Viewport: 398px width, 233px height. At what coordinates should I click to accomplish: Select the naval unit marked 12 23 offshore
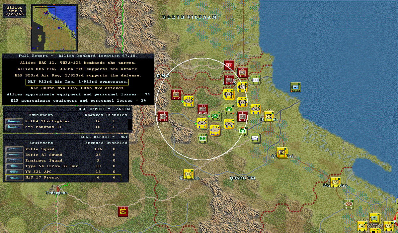[x=295, y=87]
